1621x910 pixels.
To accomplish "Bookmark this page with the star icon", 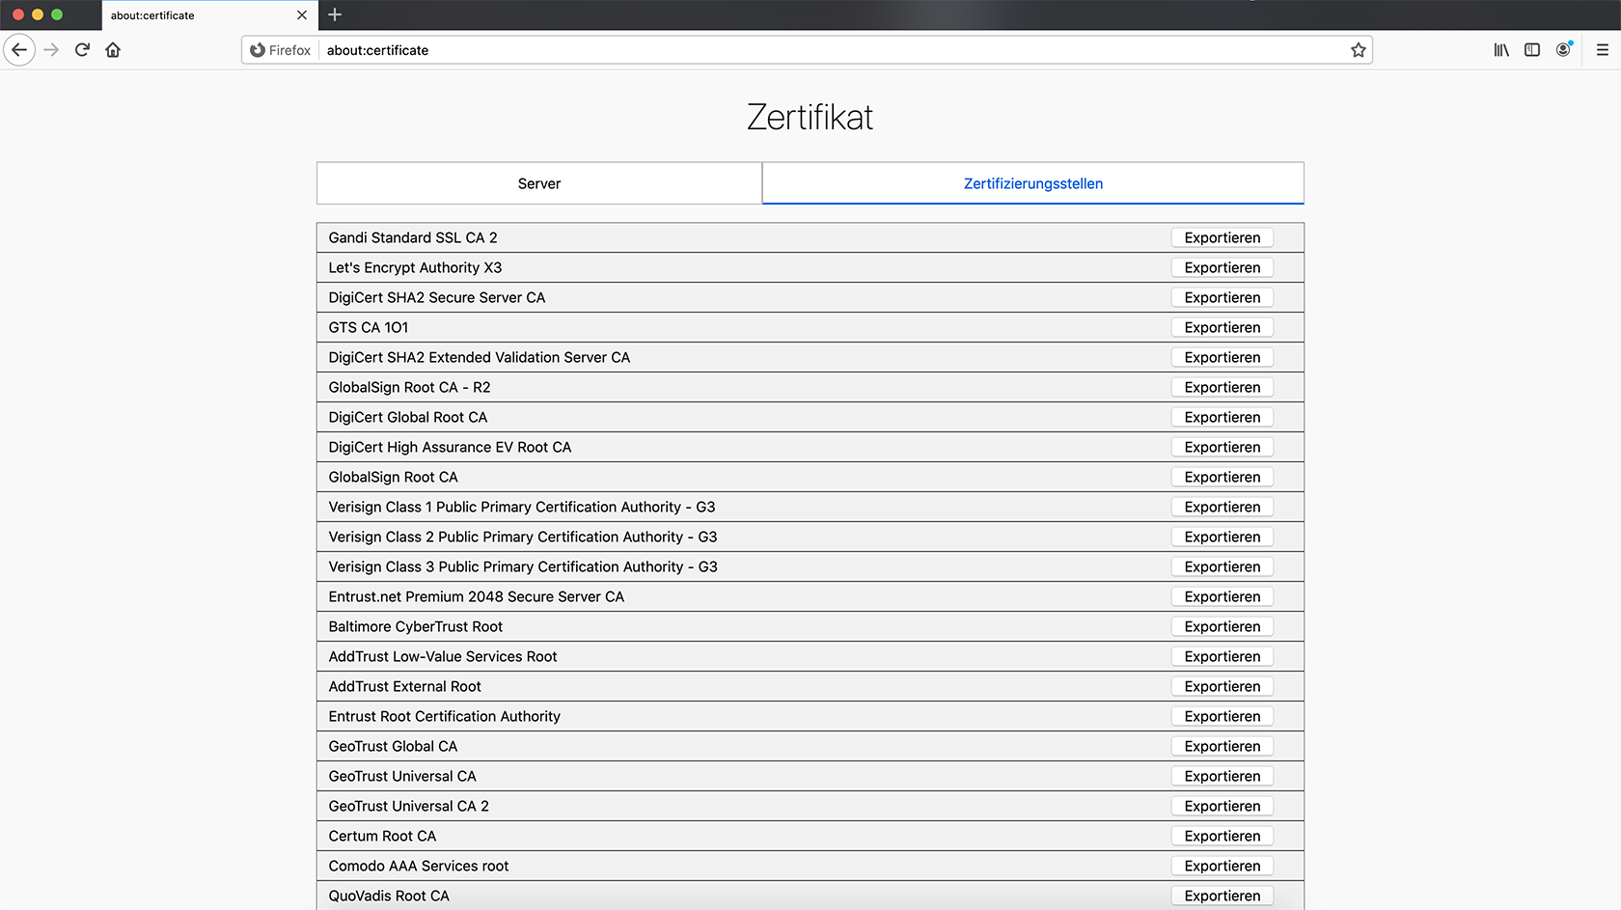I will point(1358,50).
